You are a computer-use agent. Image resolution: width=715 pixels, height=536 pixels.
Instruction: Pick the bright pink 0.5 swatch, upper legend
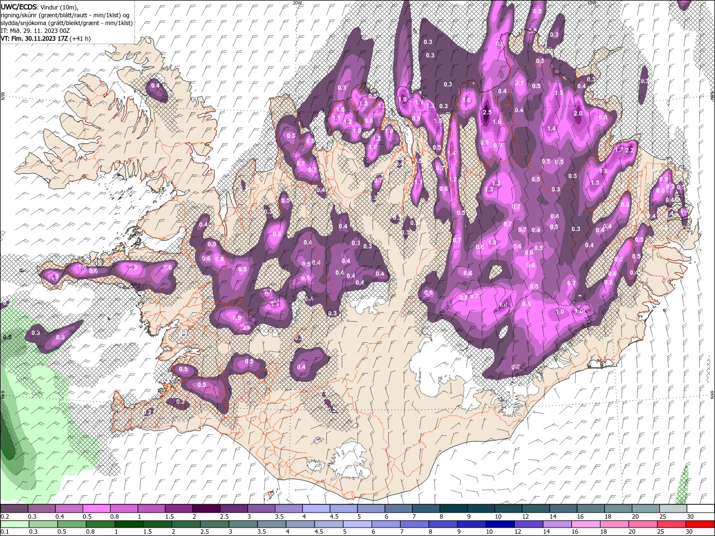tap(96, 509)
